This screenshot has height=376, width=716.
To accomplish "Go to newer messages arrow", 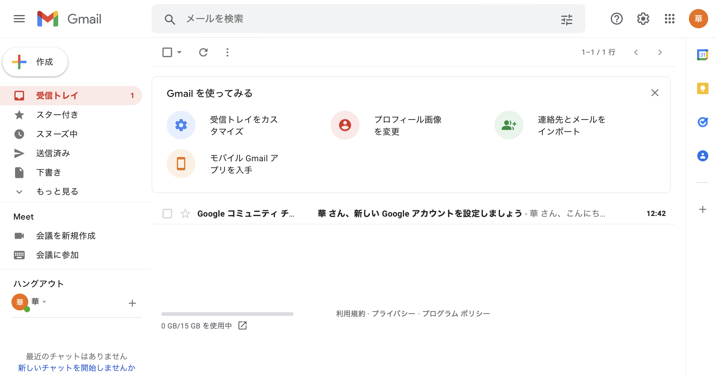I will [636, 52].
